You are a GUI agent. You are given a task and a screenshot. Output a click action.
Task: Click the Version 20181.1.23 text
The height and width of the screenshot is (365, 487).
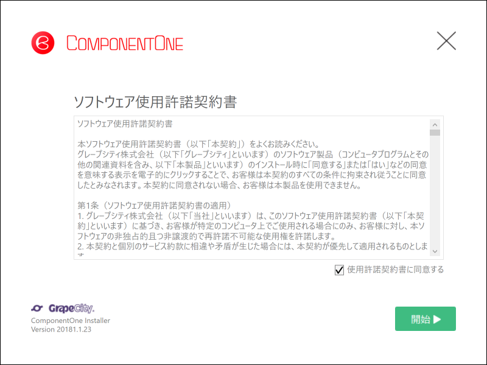pyautogui.click(x=61, y=329)
